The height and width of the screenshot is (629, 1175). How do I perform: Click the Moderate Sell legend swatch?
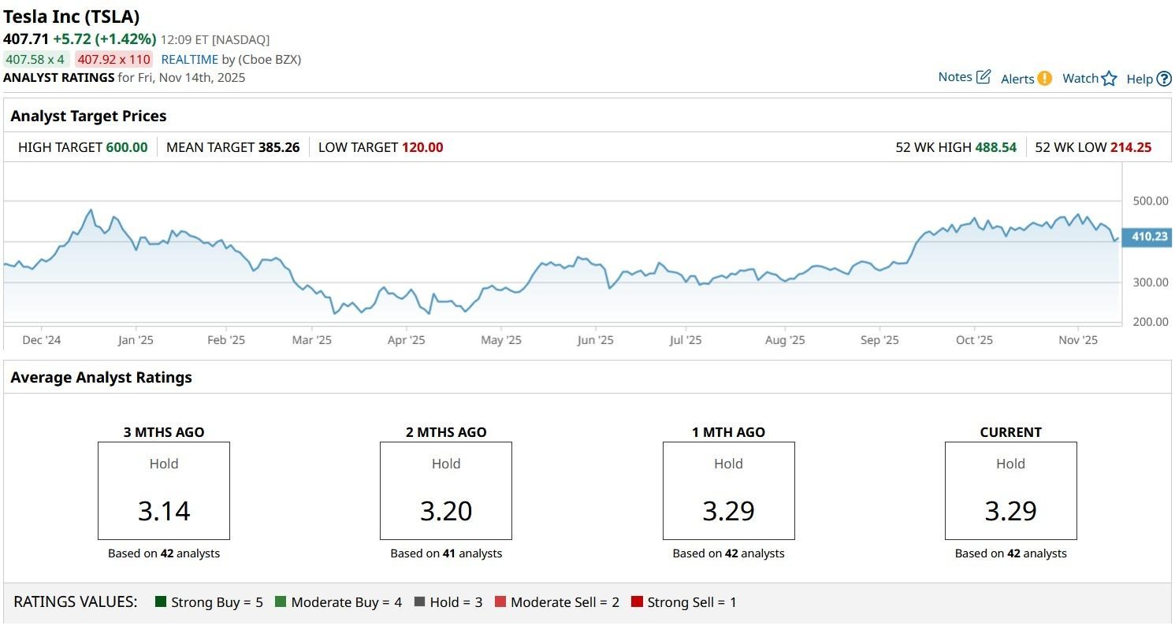(x=500, y=602)
